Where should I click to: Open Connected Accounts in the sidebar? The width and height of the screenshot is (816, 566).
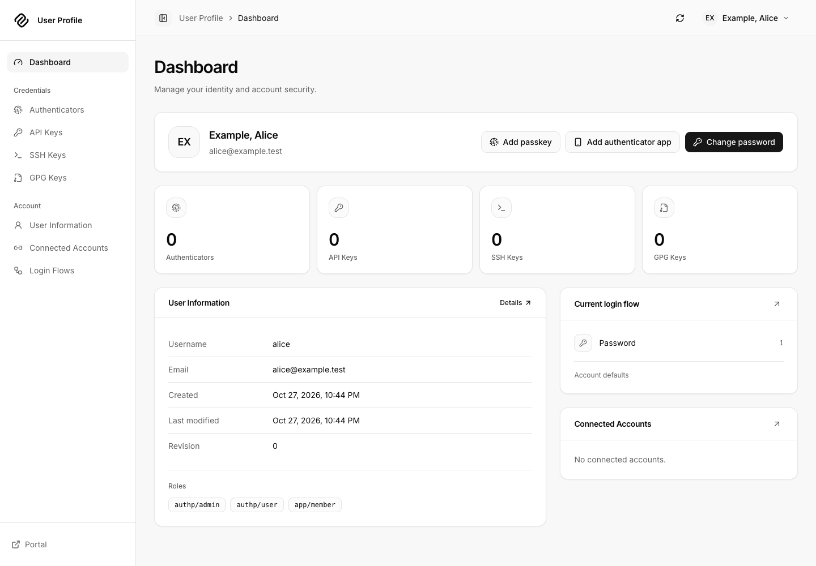(x=67, y=248)
